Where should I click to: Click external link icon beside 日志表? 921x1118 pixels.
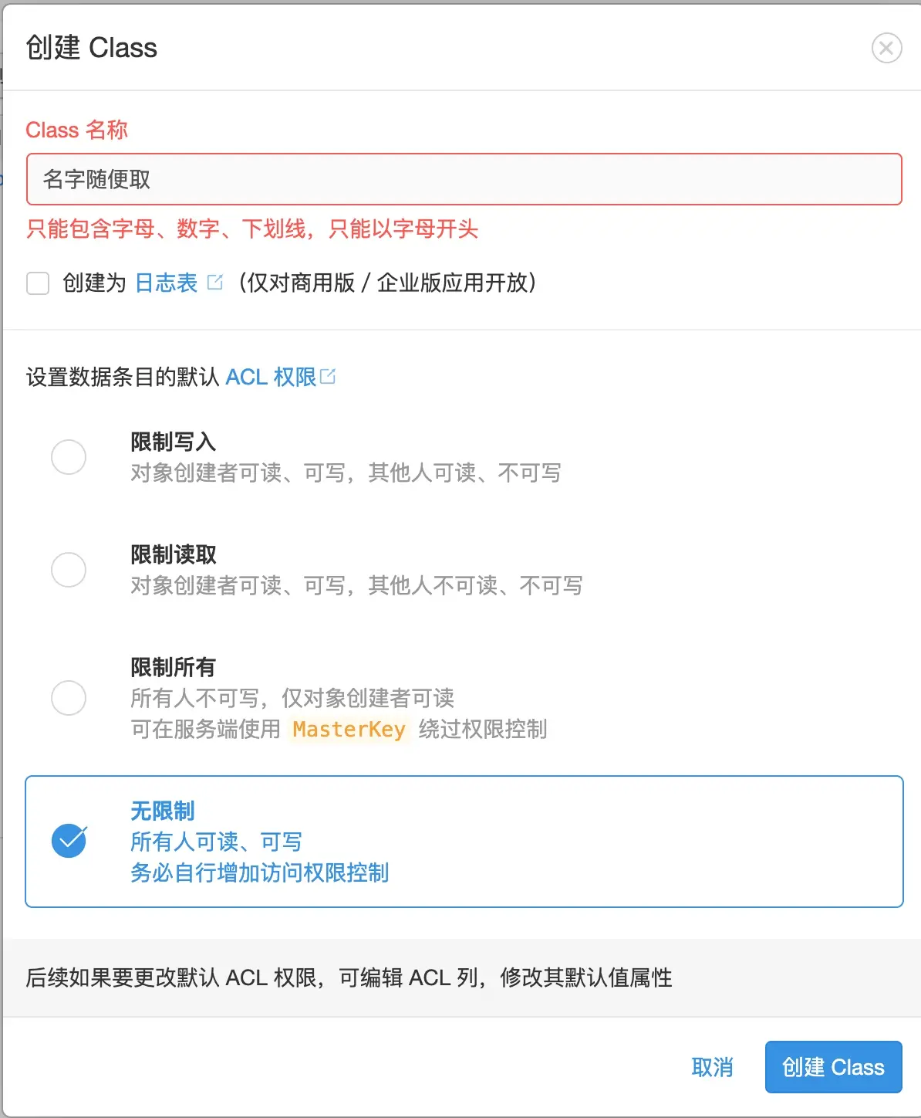click(215, 283)
